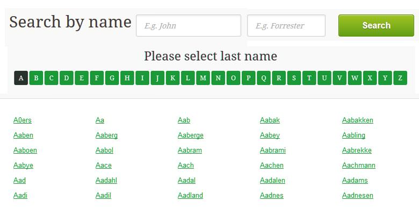This screenshot has height=215, width=419.
Task: Follow the Aabram last name link
Action: 190,150
